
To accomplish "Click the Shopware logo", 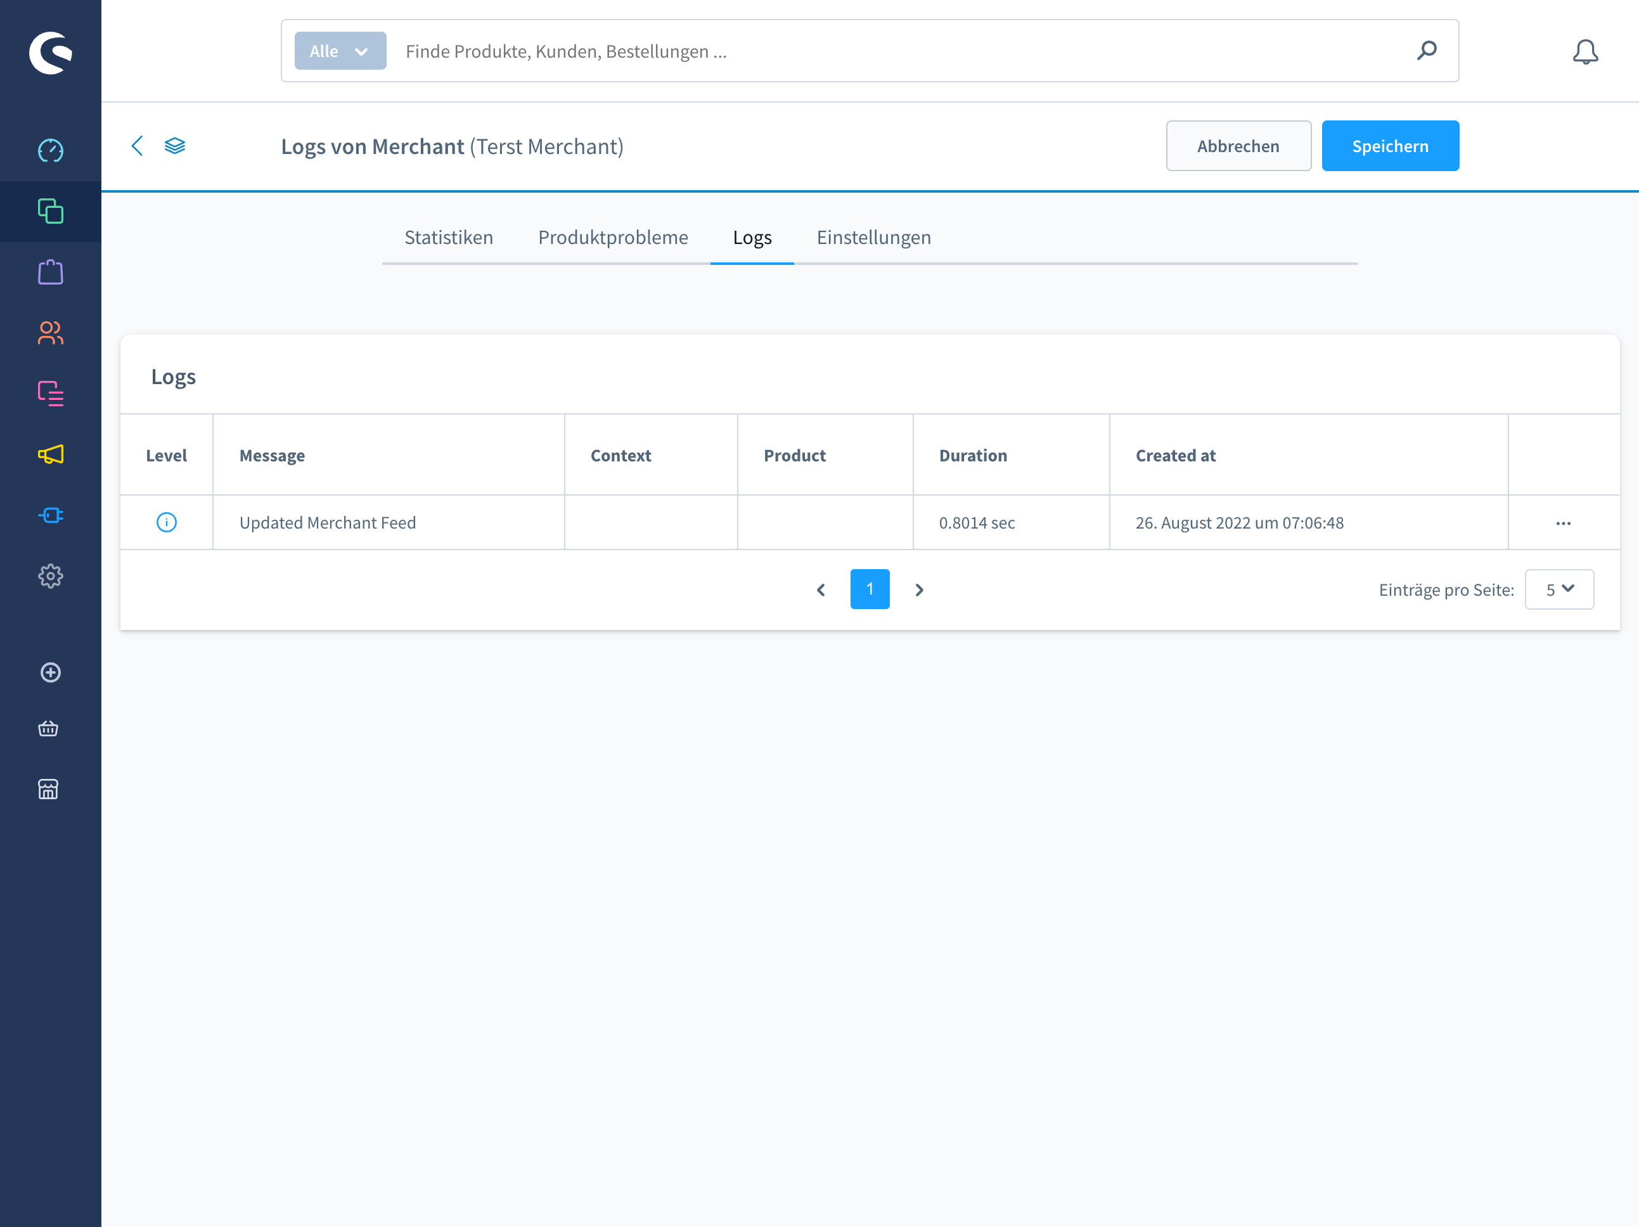I will pyautogui.click(x=50, y=53).
